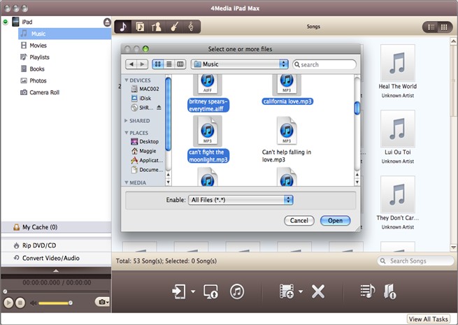Viewport: 458px width, 325px height.
Task: Click the music info icon
Action: click(389, 291)
